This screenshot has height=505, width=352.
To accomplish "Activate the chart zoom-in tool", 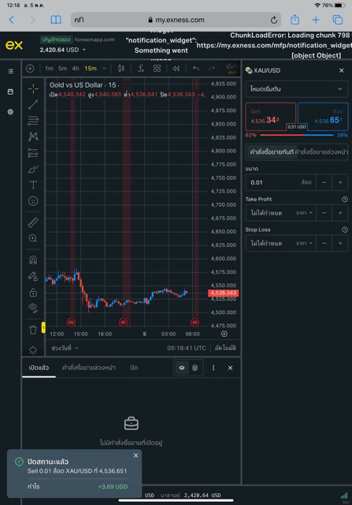I will pyautogui.click(x=33, y=238).
